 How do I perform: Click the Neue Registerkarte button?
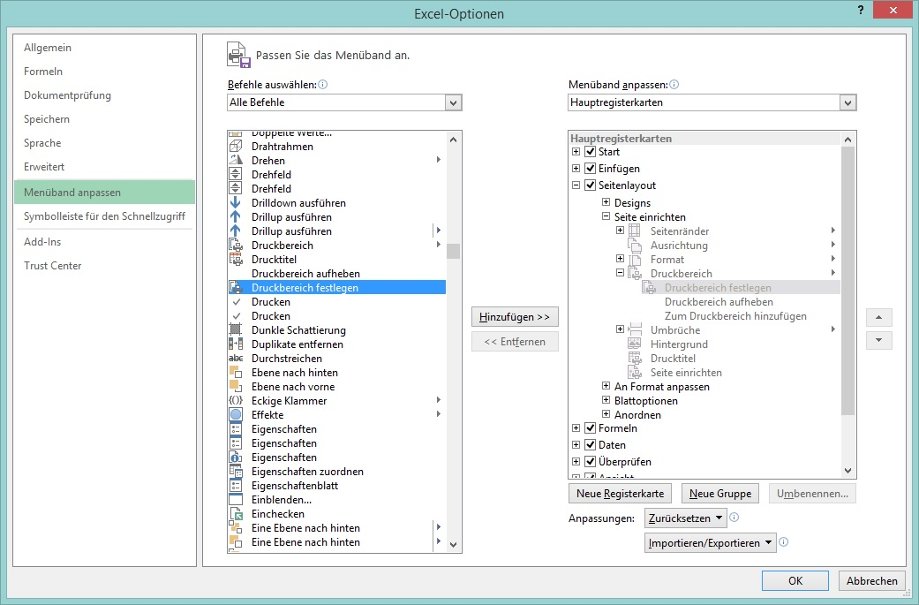point(620,494)
